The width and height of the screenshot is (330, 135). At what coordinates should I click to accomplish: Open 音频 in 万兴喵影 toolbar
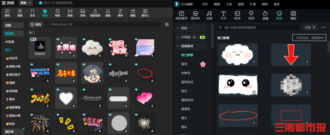pyautogui.click(x=209, y=15)
